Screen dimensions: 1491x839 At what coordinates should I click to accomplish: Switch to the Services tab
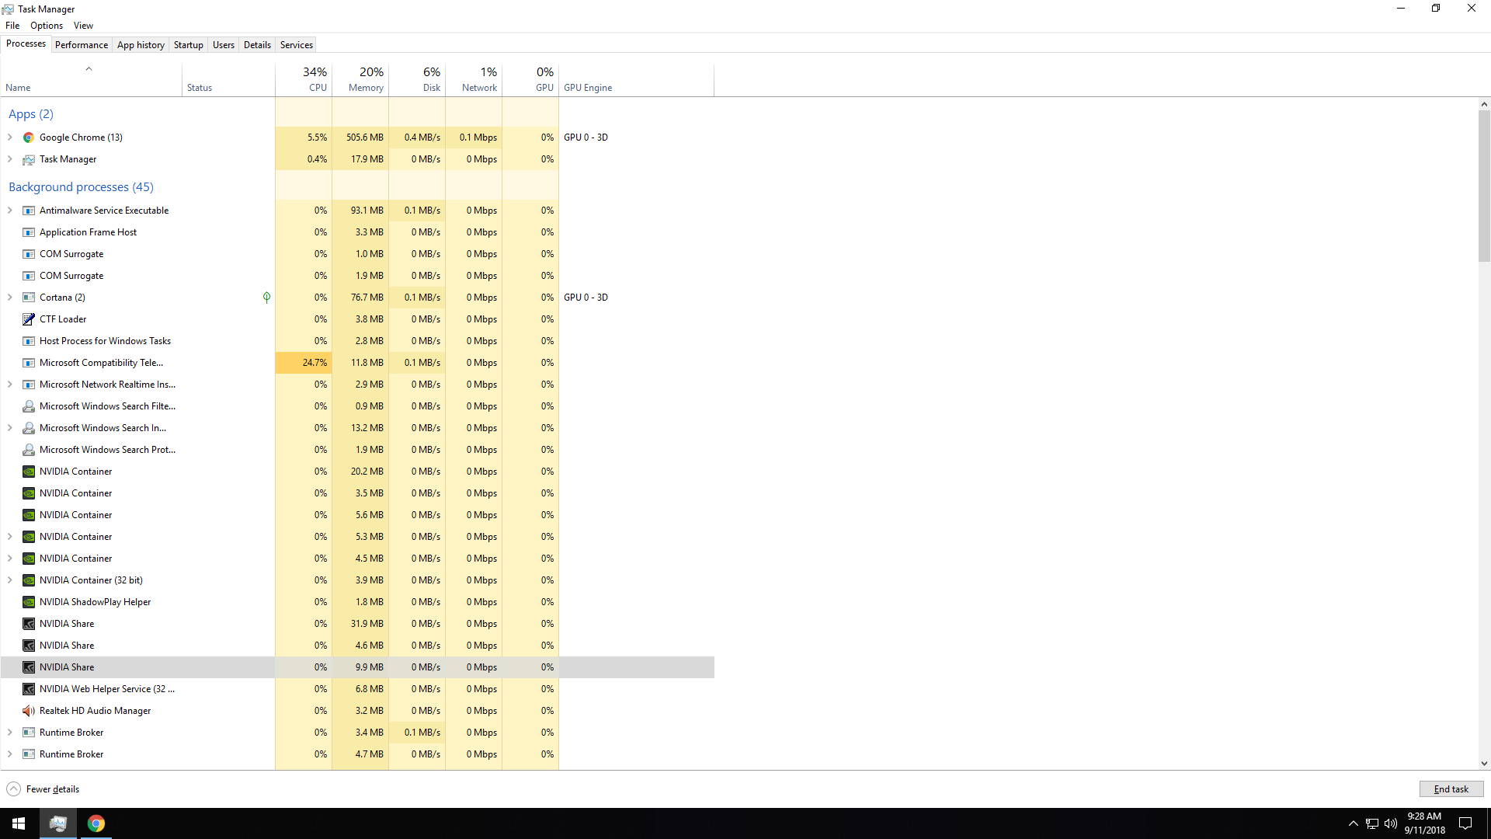(x=297, y=45)
